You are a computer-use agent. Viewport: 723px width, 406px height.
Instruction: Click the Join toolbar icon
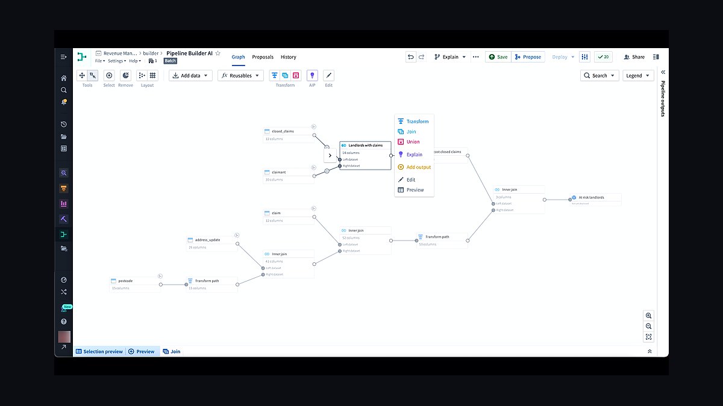click(285, 76)
